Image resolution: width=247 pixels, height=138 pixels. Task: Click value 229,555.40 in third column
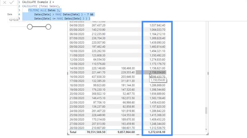point(128,72)
